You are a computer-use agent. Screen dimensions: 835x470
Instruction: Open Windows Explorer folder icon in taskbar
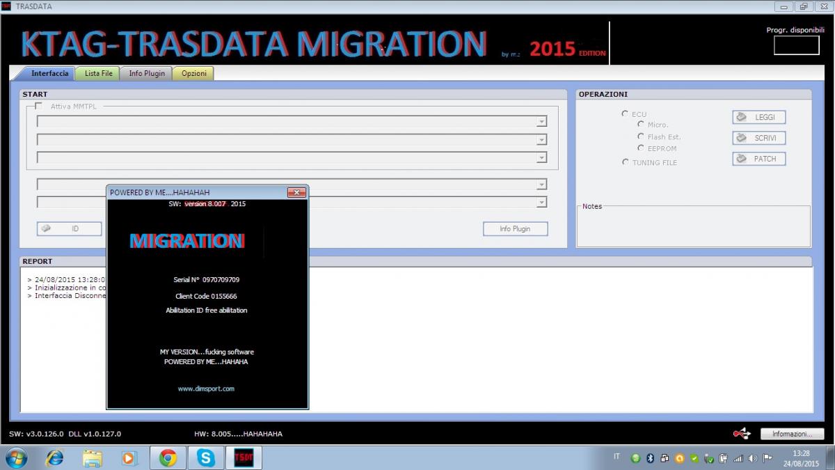pos(93,457)
